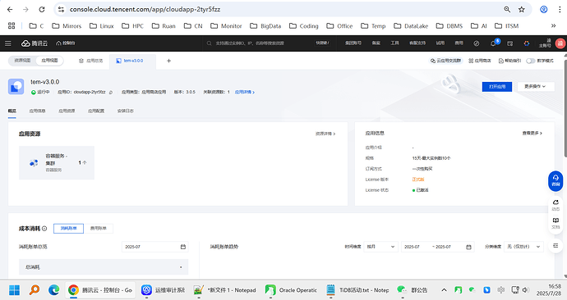Open Chrome profile icon
The width and height of the screenshot is (567, 300).
543,9
